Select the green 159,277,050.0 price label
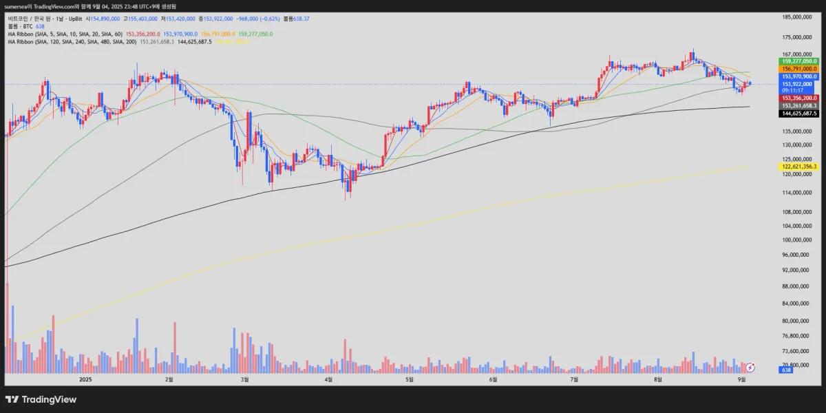The height and width of the screenshot is (413, 826). click(x=799, y=61)
